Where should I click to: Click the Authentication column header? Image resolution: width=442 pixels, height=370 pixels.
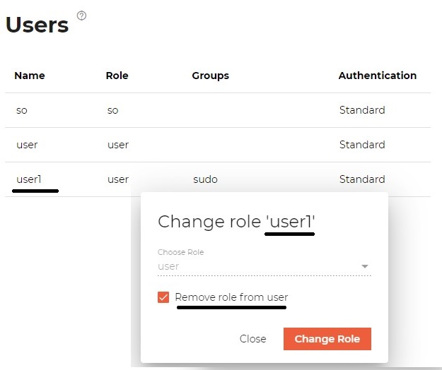[377, 76]
